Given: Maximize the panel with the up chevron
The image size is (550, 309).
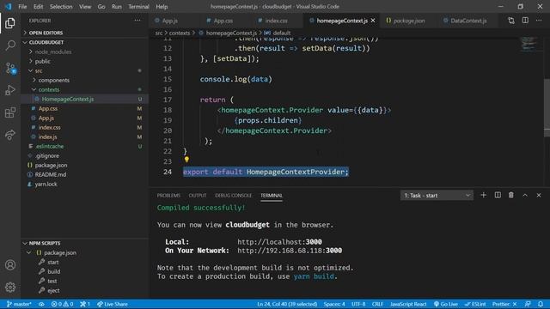Looking at the screenshot, I should tap(525, 195).
